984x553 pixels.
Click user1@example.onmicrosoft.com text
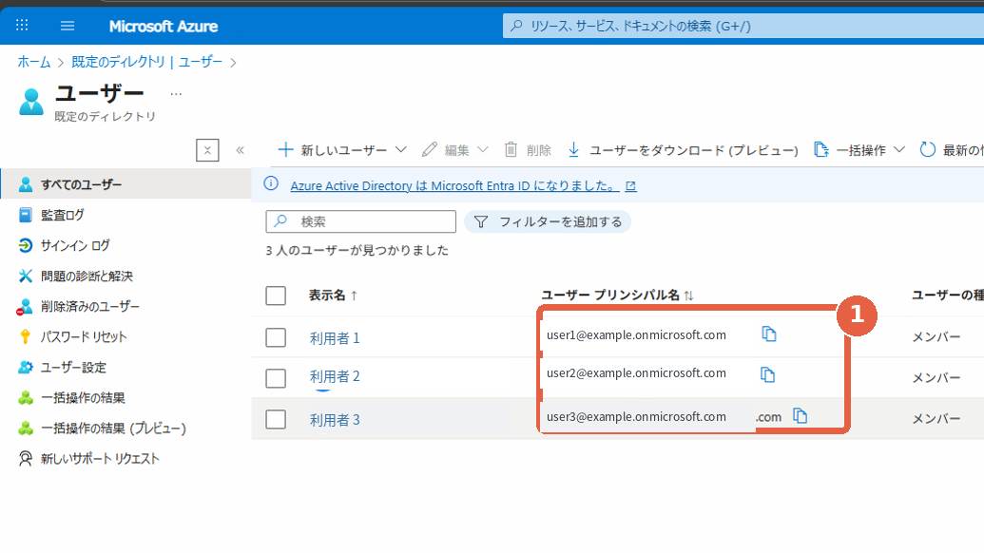(636, 334)
